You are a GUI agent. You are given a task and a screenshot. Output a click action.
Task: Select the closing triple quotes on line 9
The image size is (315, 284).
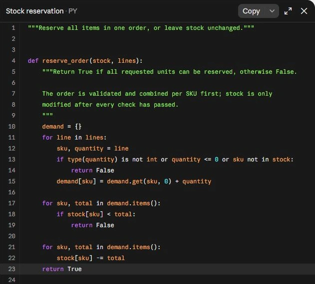(x=47, y=115)
